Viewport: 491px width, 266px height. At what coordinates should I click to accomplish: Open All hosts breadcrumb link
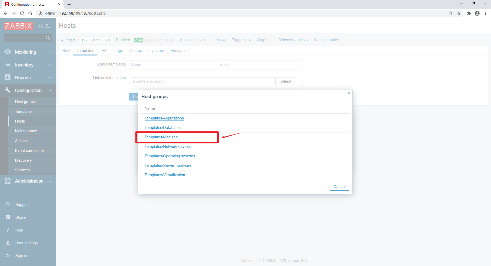tap(68, 40)
